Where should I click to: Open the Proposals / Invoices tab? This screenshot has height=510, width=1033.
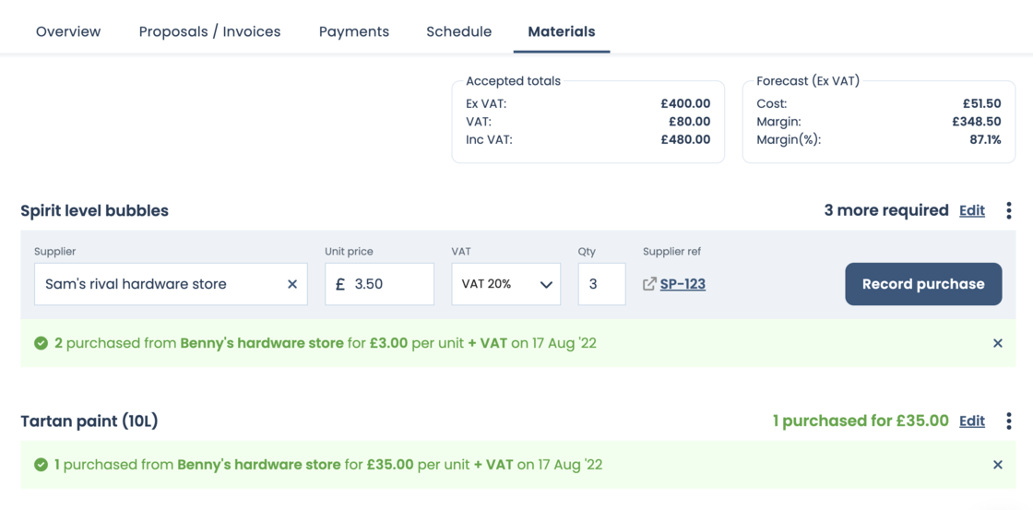[x=209, y=31]
